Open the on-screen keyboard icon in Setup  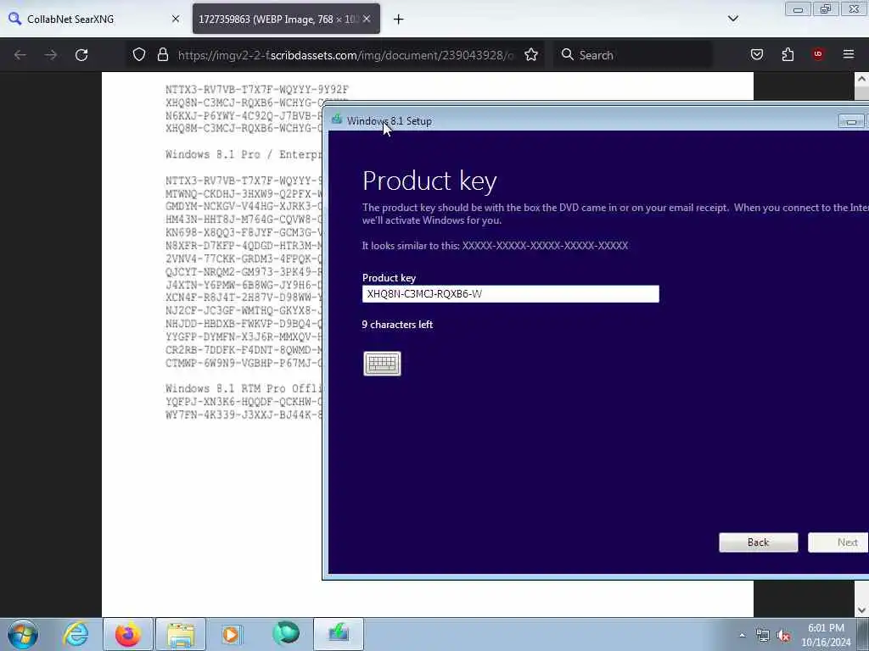point(382,364)
